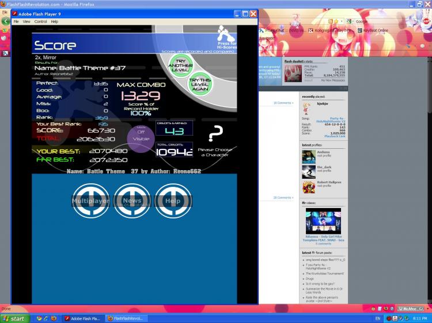The width and height of the screenshot is (432, 323).
Task: Click the Try This Level Again button
Action: tap(200, 84)
